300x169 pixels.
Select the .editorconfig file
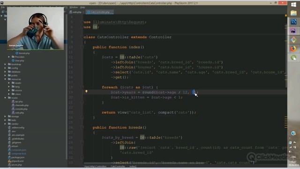[18, 128]
